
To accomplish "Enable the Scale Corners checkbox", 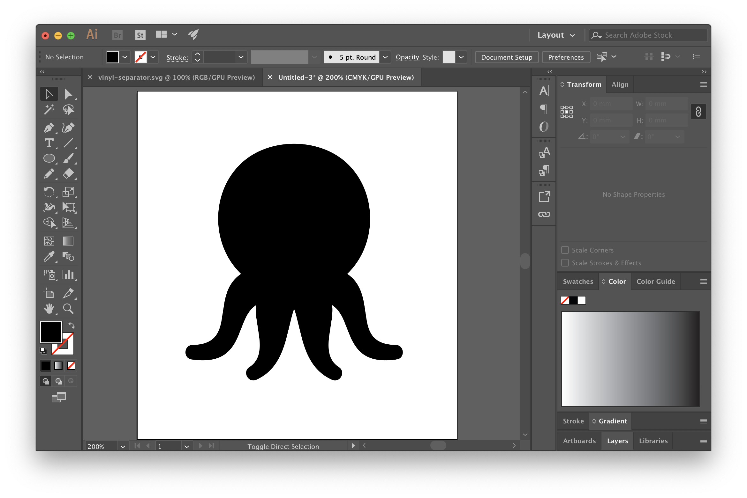I will coord(565,250).
